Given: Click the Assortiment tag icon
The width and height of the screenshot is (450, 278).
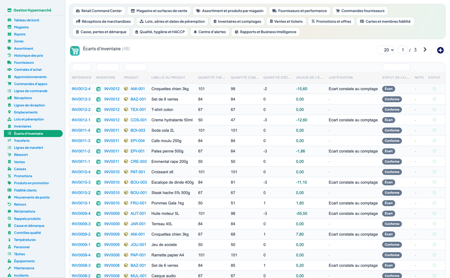Looking at the screenshot, I should click(9, 49).
